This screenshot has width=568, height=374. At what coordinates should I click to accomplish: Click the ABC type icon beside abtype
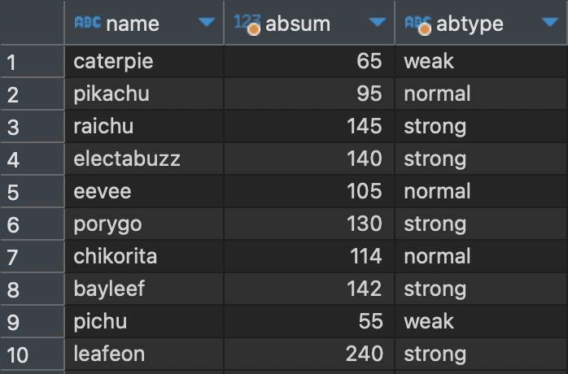[418, 24]
